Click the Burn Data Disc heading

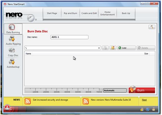pos(38,31)
